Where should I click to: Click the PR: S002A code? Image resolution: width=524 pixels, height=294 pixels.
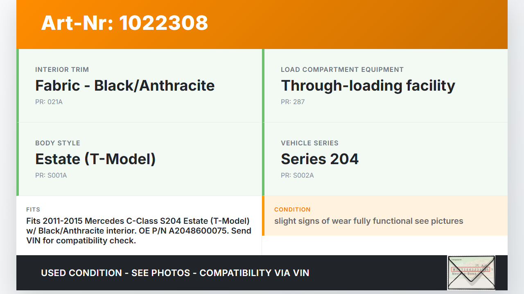297,175
